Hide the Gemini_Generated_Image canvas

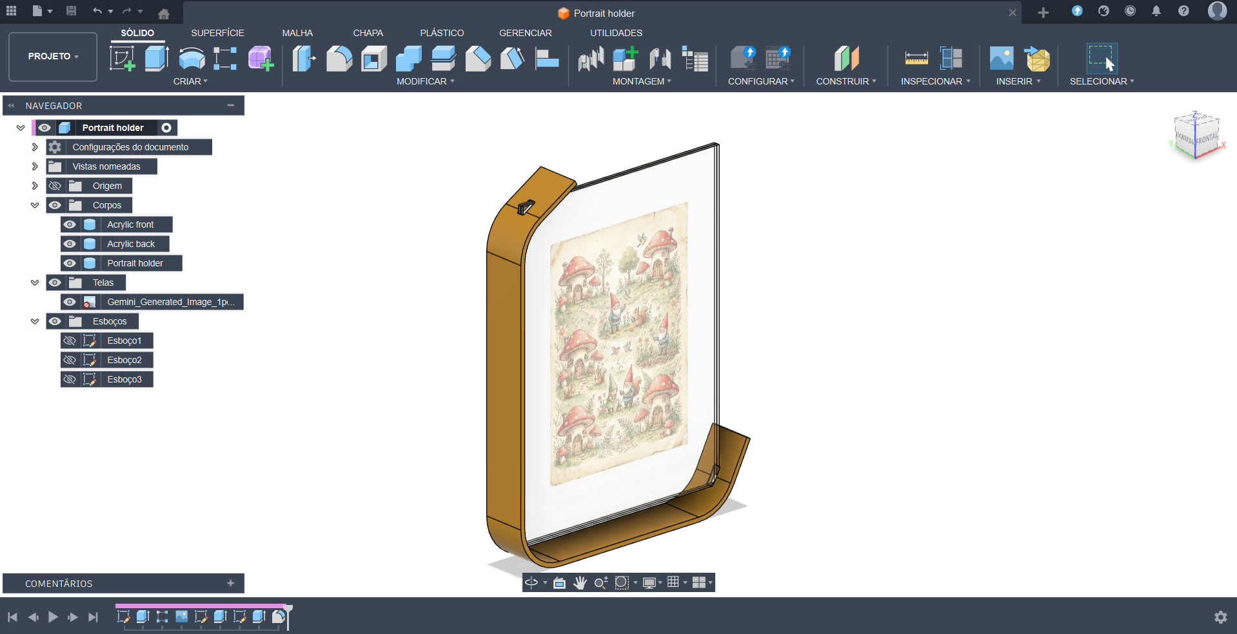click(x=70, y=302)
